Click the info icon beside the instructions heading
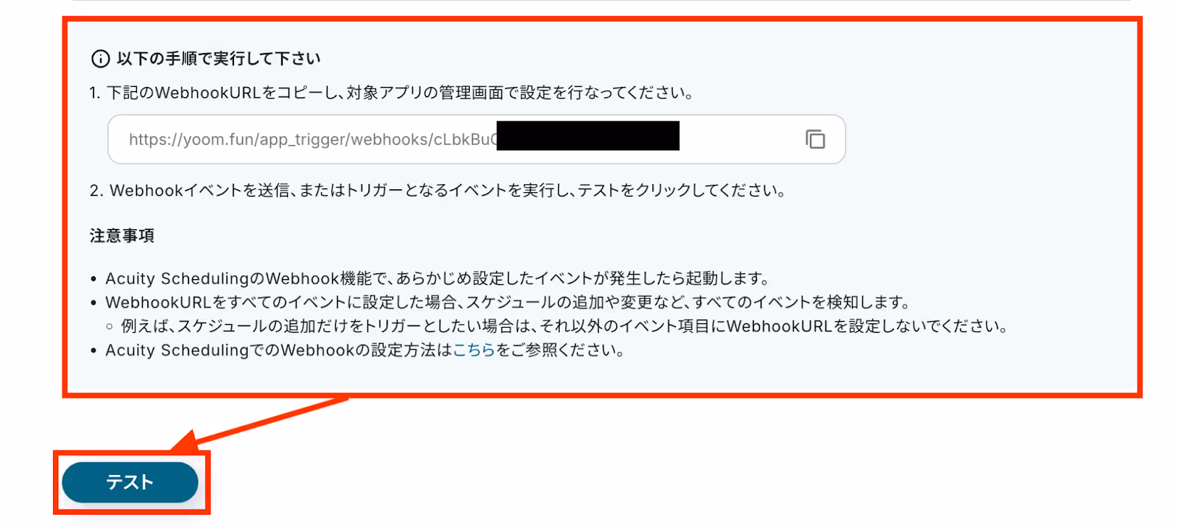1178x528 pixels. pyautogui.click(x=100, y=59)
